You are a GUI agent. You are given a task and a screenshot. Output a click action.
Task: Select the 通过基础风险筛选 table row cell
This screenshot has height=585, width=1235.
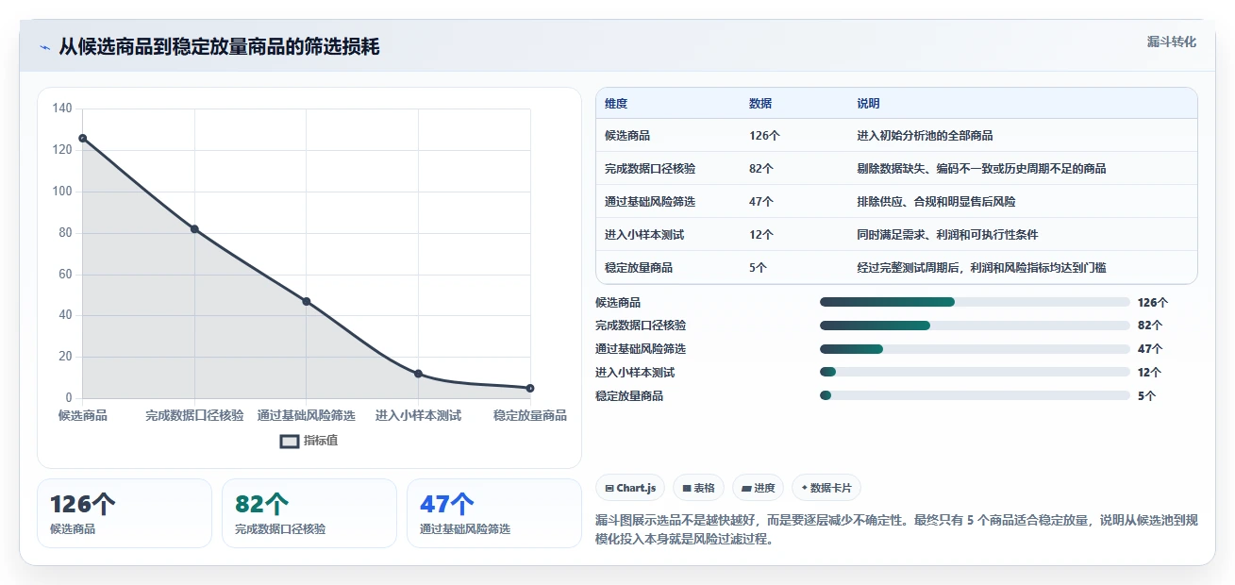pyautogui.click(x=650, y=201)
